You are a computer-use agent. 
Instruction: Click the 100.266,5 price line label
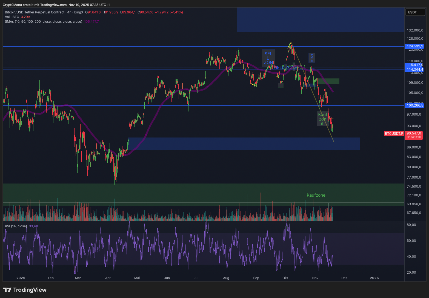[x=415, y=105]
